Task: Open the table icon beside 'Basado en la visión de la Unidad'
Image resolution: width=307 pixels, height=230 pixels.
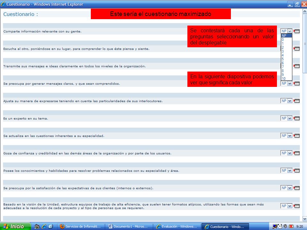Action: [297, 206]
